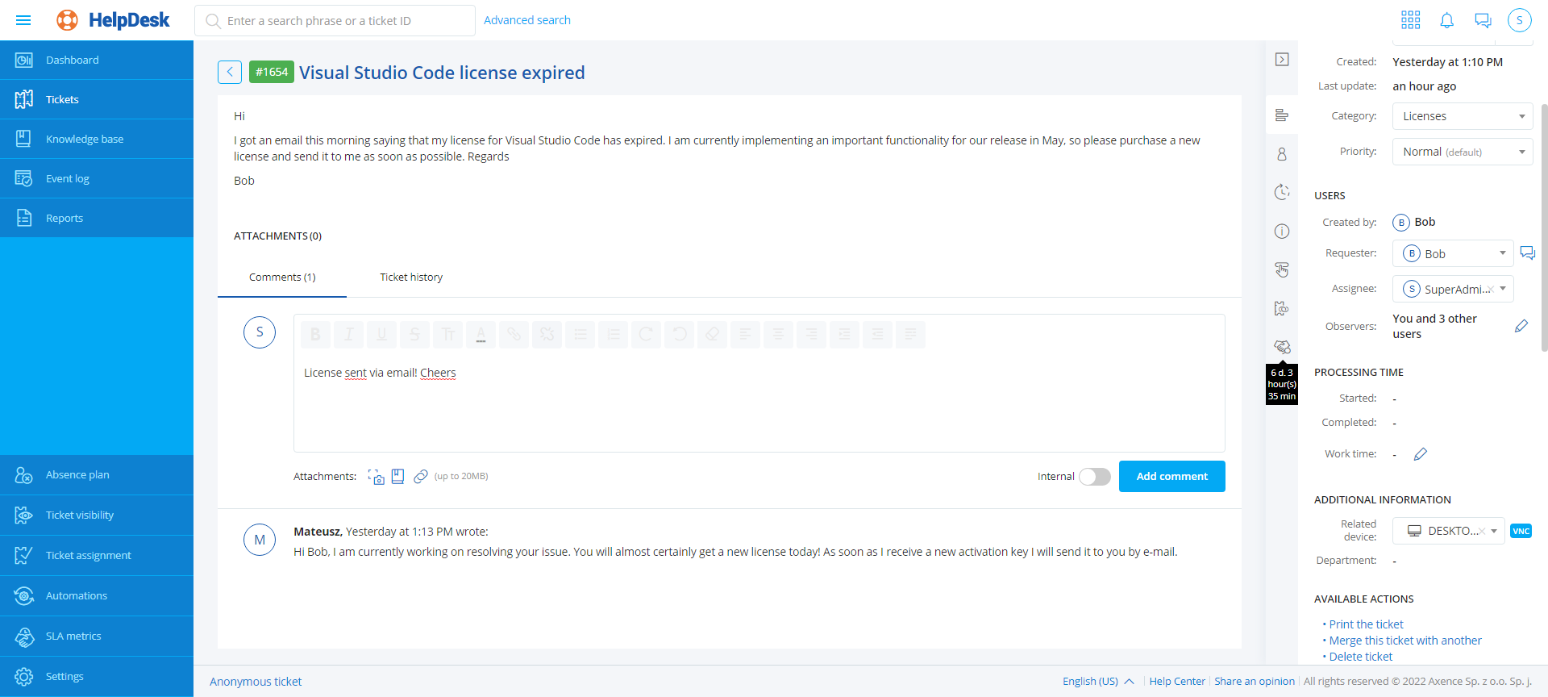Viewport: 1548px width, 697px height.
Task: Open the apps grid icon
Action: tap(1410, 20)
